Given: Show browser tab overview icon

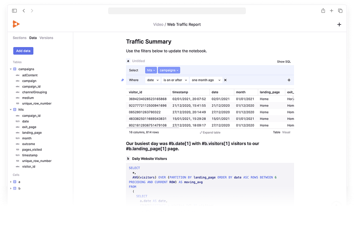Looking at the screenshot, I should 340,11.
